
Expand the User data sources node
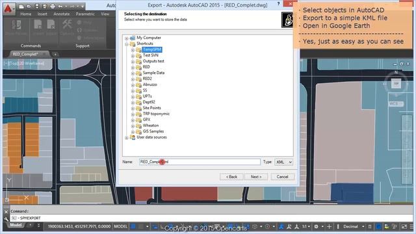(x=127, y=138)
